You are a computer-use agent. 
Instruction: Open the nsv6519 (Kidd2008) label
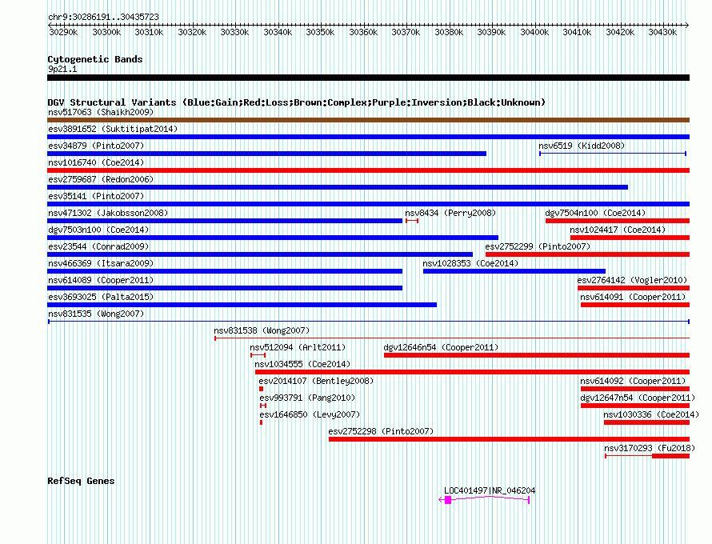582,146
